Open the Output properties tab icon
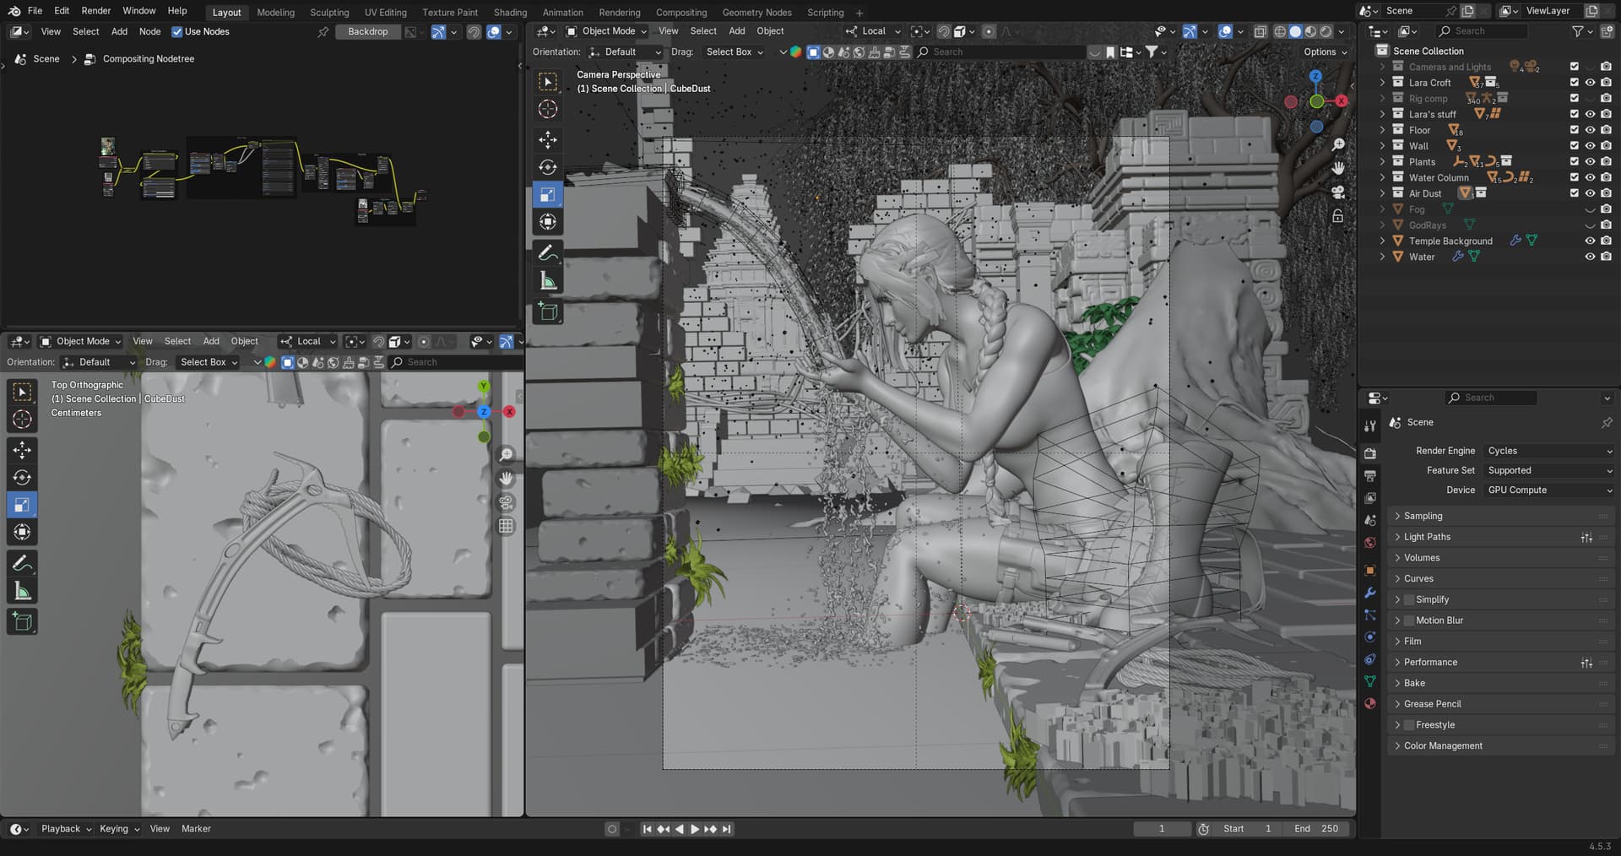 1370,476
